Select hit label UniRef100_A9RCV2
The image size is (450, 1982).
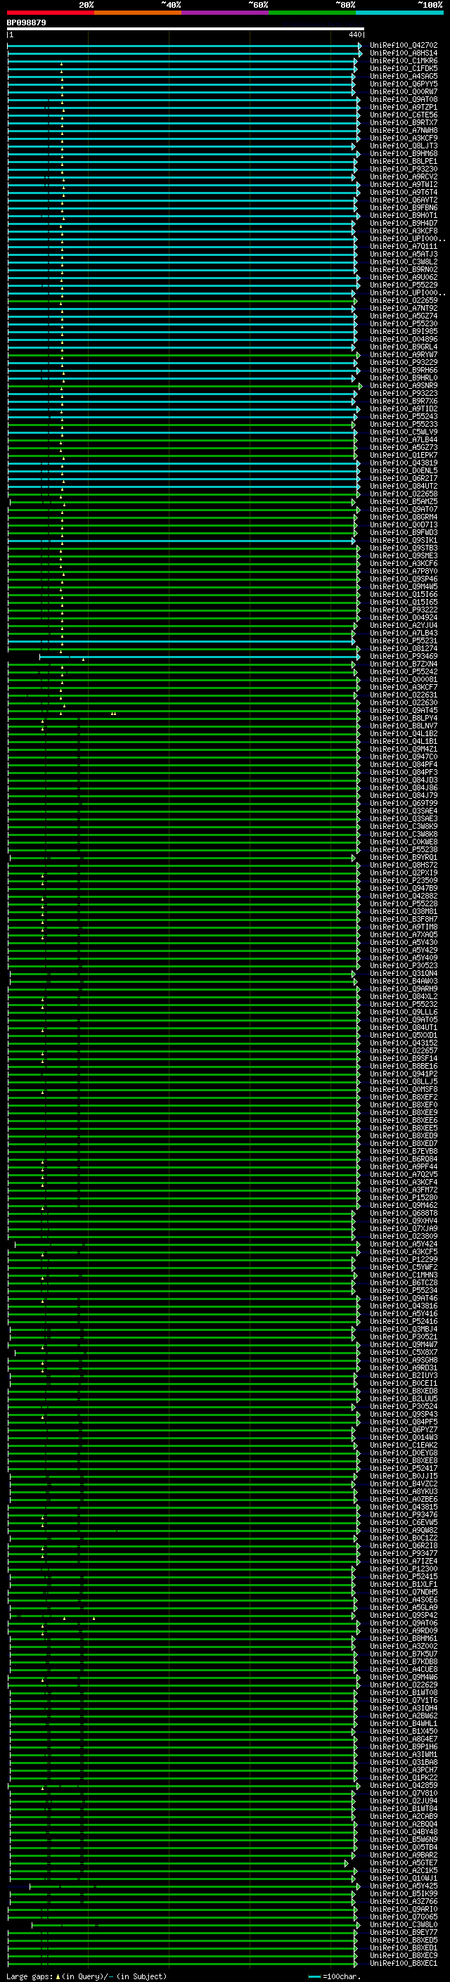click(404, 177)
